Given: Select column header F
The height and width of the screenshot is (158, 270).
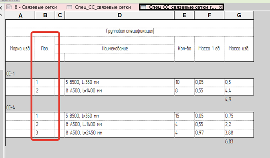Looking at the screenshot, I should pos(210,15).
